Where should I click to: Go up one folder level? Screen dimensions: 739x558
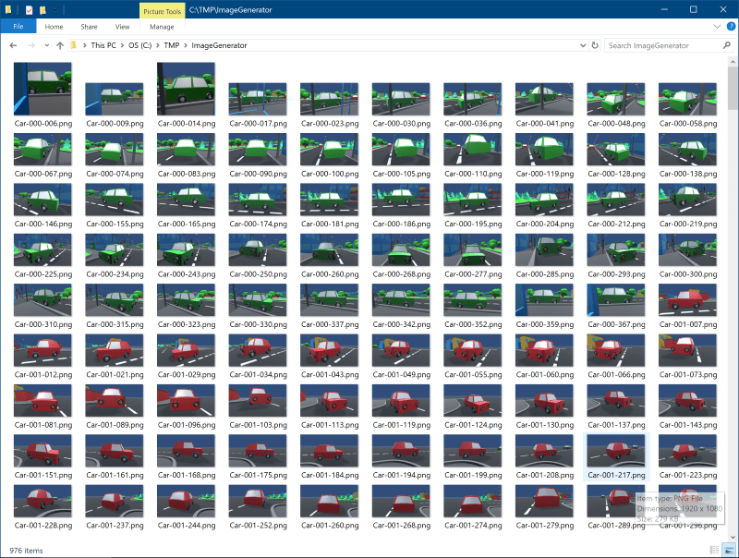click(60, 45)
